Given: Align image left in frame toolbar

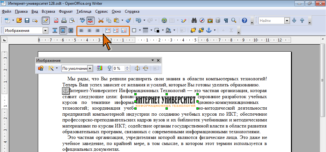Looking at the screenshot, I should pos(81,31).
